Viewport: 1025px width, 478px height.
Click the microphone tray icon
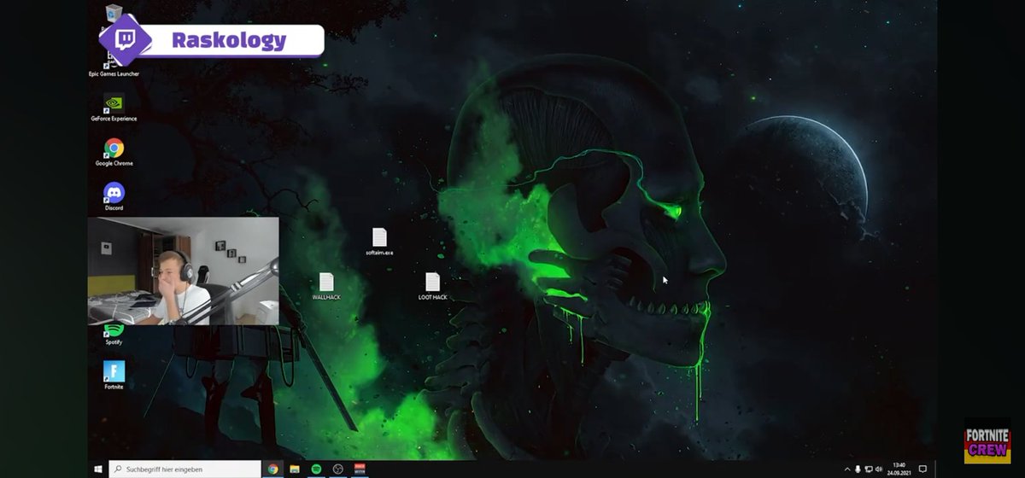click(x=858, y=469)
